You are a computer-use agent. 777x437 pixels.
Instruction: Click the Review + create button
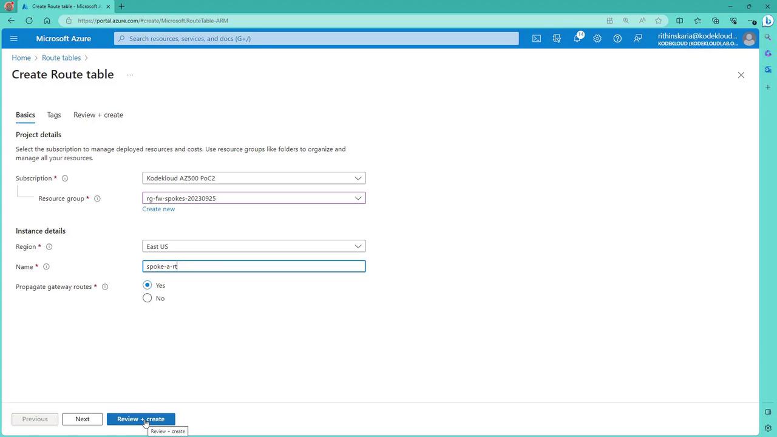tap(141, 419)
